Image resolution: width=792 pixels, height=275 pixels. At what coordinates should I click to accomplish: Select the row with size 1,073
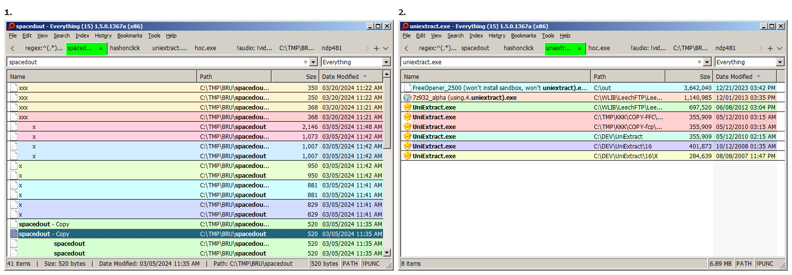click(196, 137)
